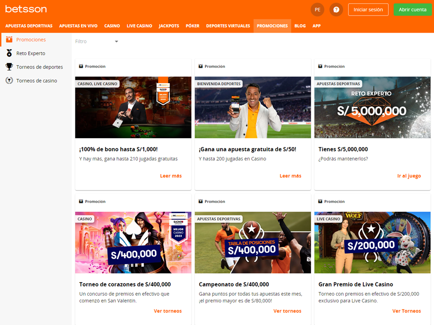Select the Torneos de casino target icon

coord(8,81)
